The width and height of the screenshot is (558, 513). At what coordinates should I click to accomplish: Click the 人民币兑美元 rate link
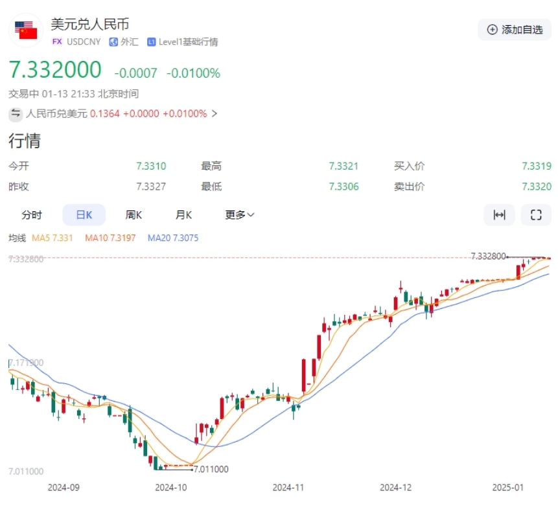click(56, 114)
